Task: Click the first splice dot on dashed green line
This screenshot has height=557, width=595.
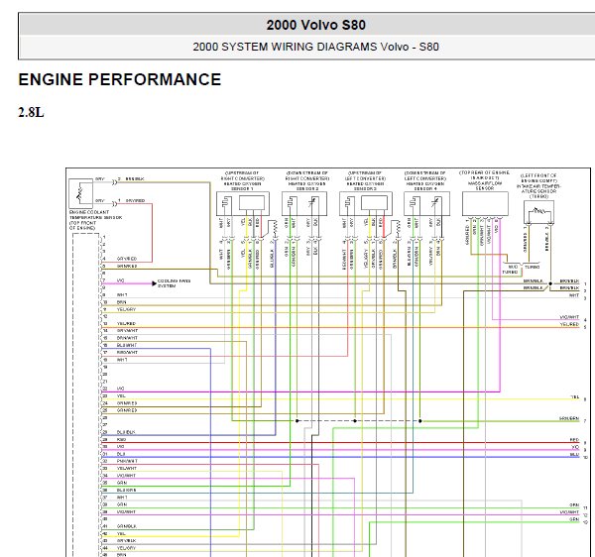Action: click(x=297, y=421)
